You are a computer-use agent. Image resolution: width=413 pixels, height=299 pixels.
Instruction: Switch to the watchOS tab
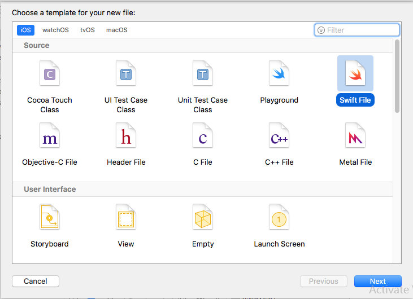(55, 30)
